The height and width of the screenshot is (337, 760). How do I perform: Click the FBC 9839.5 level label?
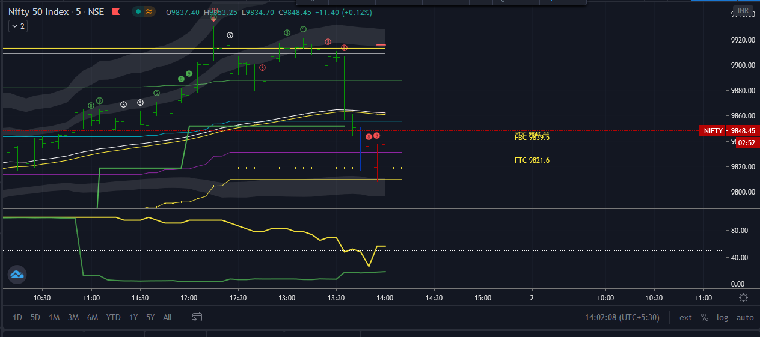pos(532,138)
